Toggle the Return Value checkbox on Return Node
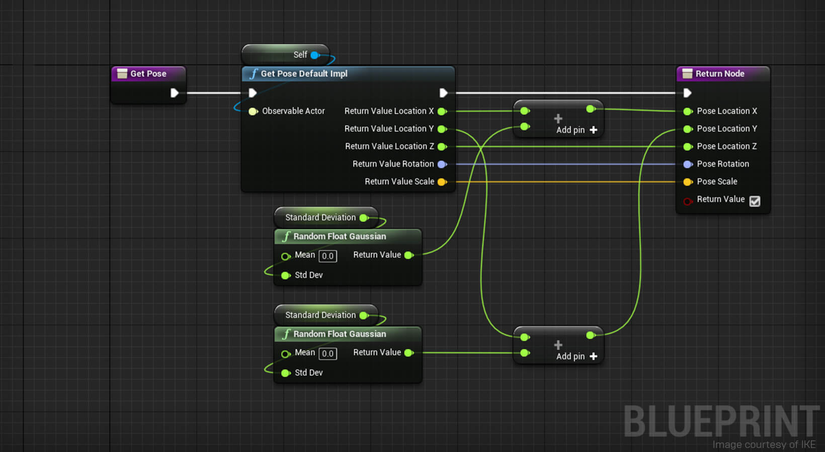Viewport: 825px width, 452px height. [755, 200]
